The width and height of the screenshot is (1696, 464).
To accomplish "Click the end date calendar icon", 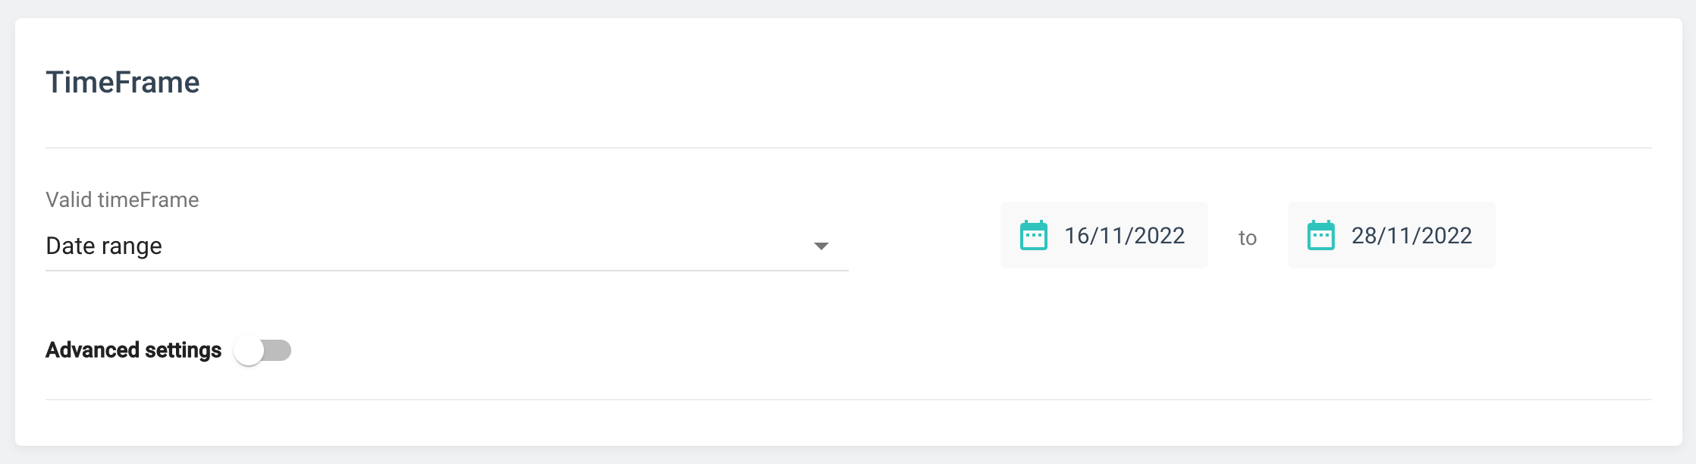I will point(1321,236).
